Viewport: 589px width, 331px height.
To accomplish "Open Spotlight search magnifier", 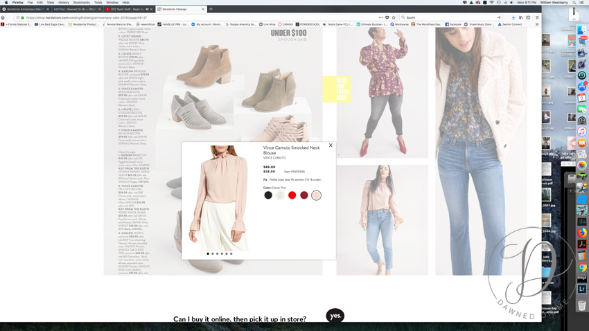I will (574, 2).
